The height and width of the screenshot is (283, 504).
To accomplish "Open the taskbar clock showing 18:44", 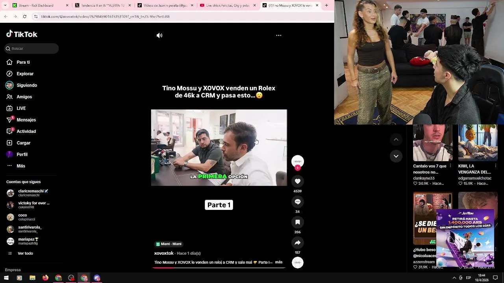I will (x=482, y=278).
